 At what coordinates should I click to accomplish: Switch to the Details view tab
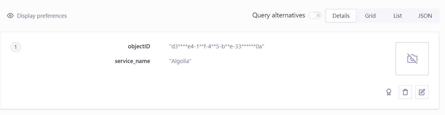coord(341,16)
